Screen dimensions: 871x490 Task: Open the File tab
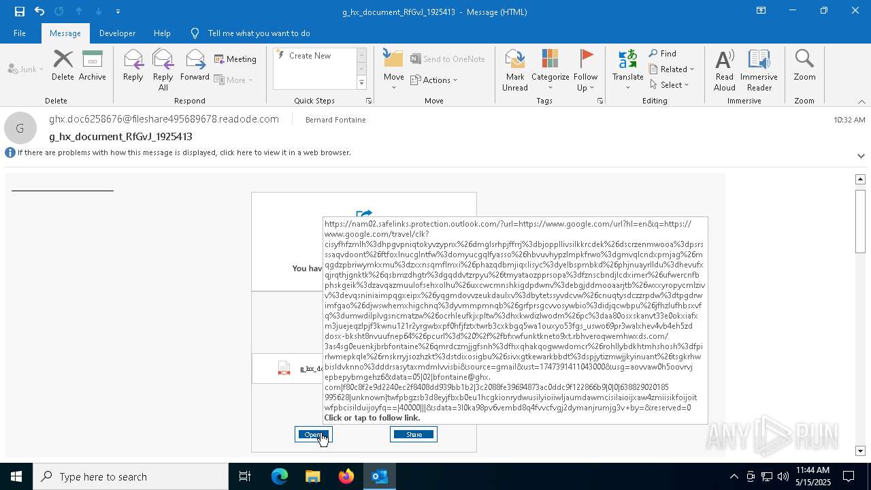[x=20, y=33]
